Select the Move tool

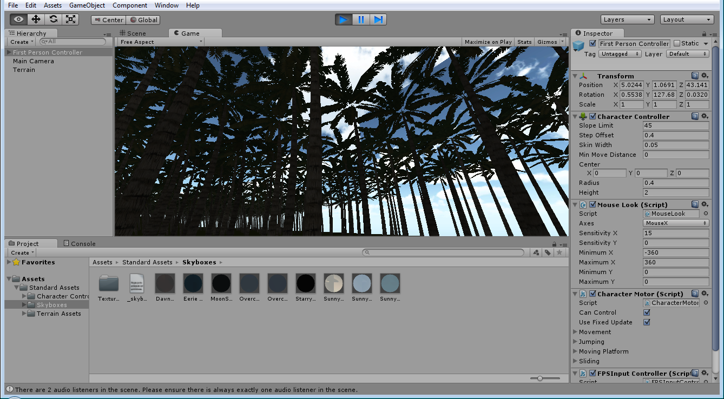pyautogui.click(x=36, y=19)
